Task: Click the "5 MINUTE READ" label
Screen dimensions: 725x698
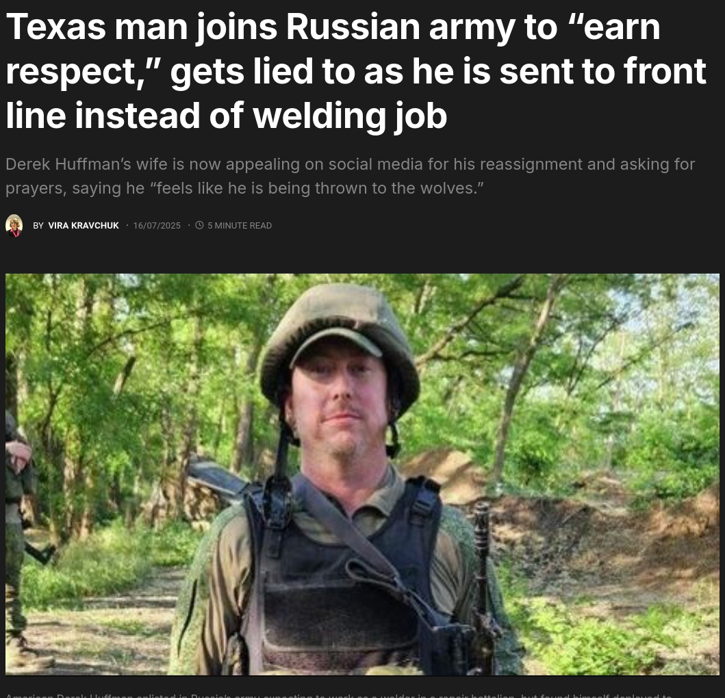Action: [x=240, y=226]
